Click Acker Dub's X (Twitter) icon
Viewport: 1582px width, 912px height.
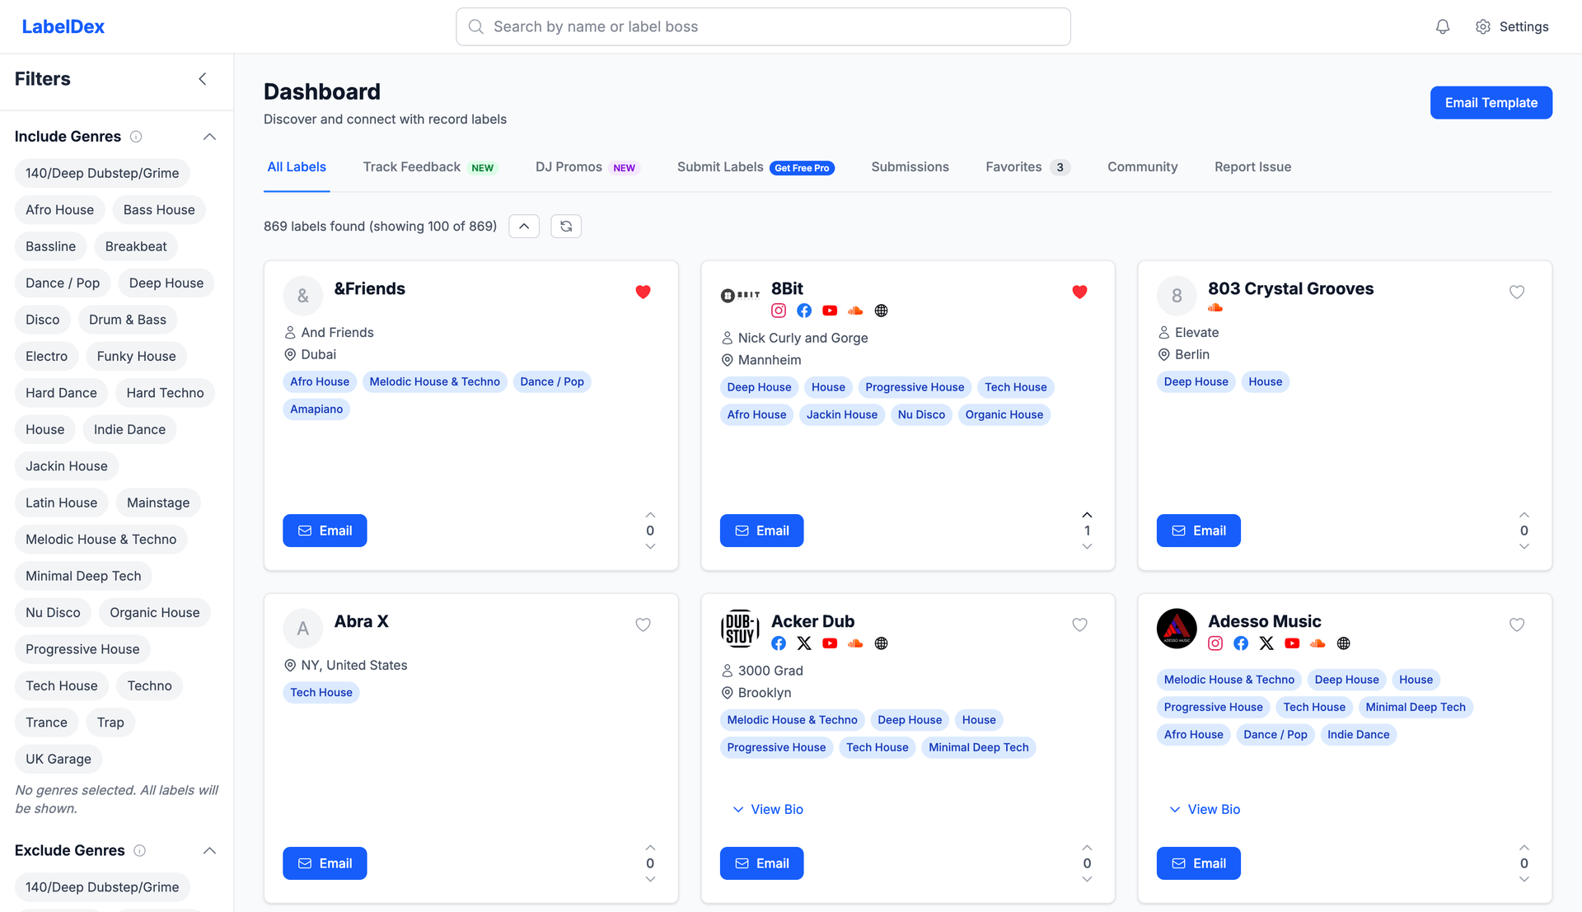[x=803, y=643]
